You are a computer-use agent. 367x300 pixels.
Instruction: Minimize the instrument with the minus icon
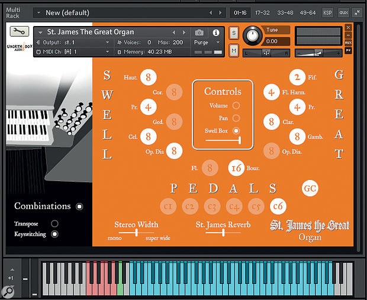point(348,35)
